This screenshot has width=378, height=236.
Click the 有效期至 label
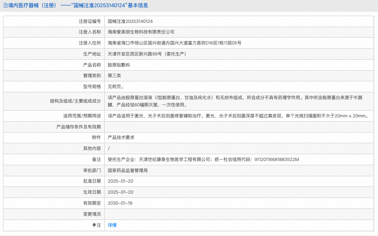tap(92, 203)
